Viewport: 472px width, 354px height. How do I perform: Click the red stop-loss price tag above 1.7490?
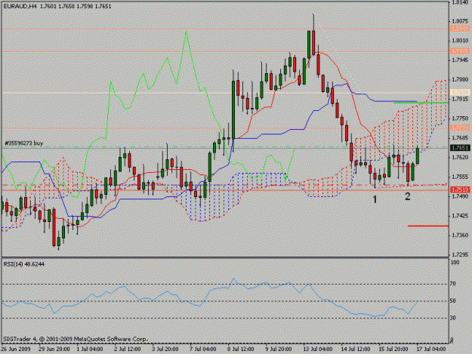[x=460, y=189]
